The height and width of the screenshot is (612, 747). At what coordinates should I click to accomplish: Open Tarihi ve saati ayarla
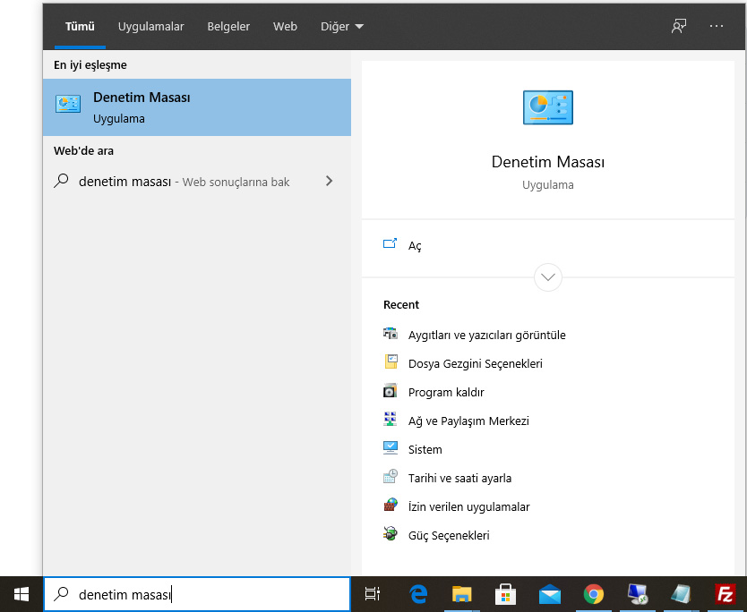459,478
